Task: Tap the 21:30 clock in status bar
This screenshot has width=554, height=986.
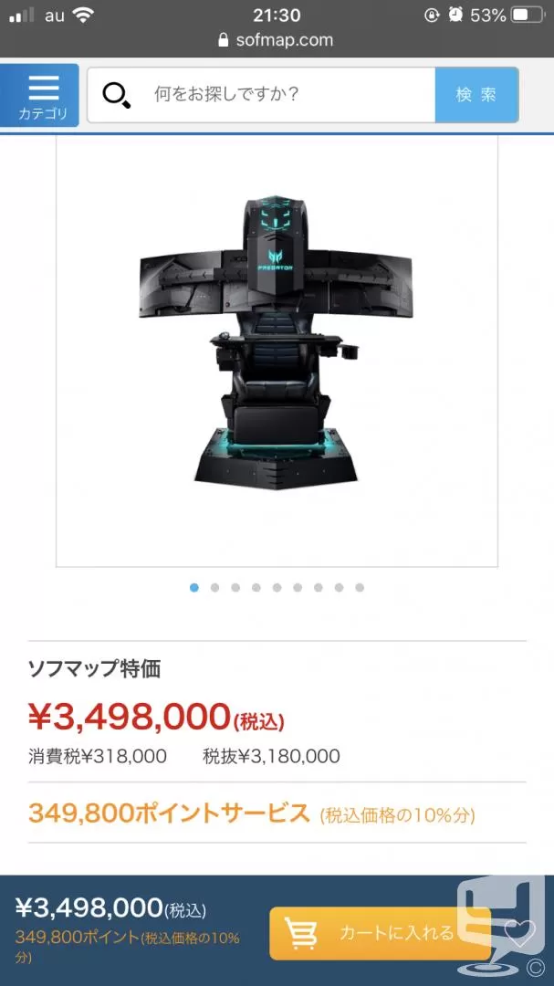Action: 277,15
